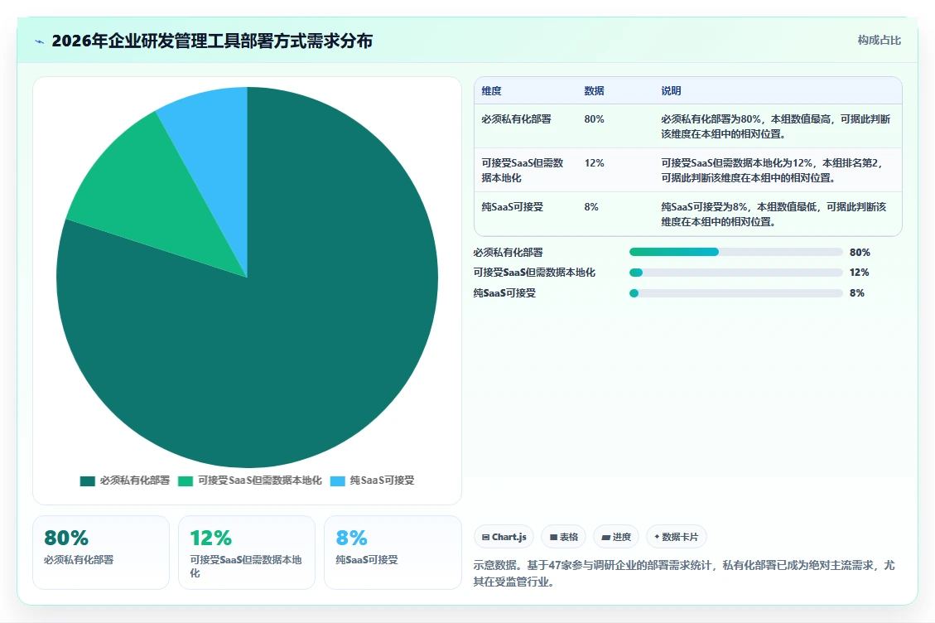935x623 pixels.
Task: Select the 8% cell in the table
Action: point(591,207)
